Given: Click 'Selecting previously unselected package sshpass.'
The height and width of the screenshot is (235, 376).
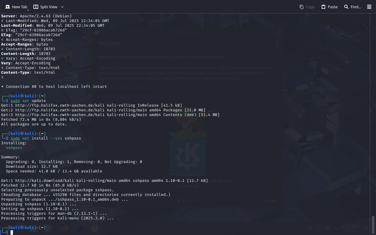Looking at the screenshot, I should (58, 190).
